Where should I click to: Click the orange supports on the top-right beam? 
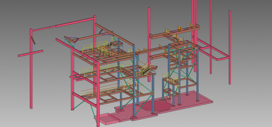point(179,28)
